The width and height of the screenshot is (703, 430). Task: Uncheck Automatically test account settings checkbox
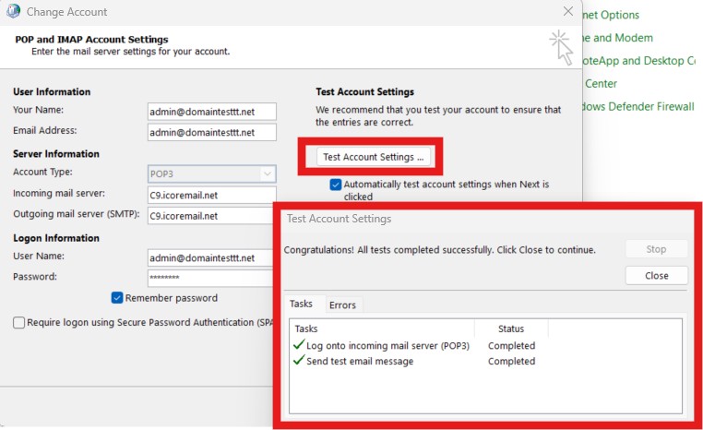point(336,185)
